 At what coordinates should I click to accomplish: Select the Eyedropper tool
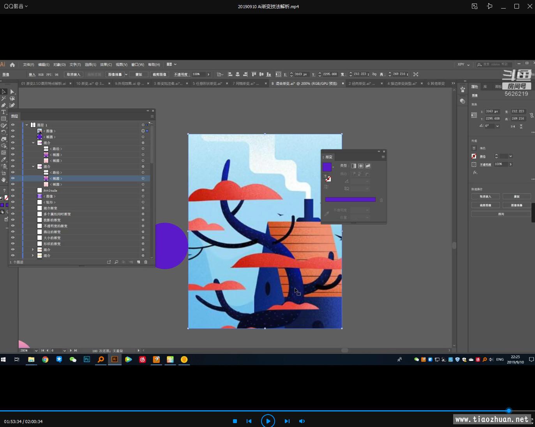point(4,159)
